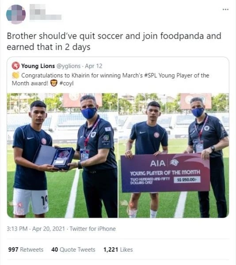Screen dimensions: 236x265
Task: Open the #coyl hashtag
Action: 66,83
